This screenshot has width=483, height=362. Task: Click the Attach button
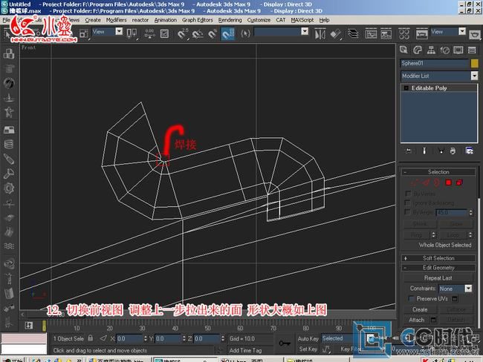tap(417, 320)
